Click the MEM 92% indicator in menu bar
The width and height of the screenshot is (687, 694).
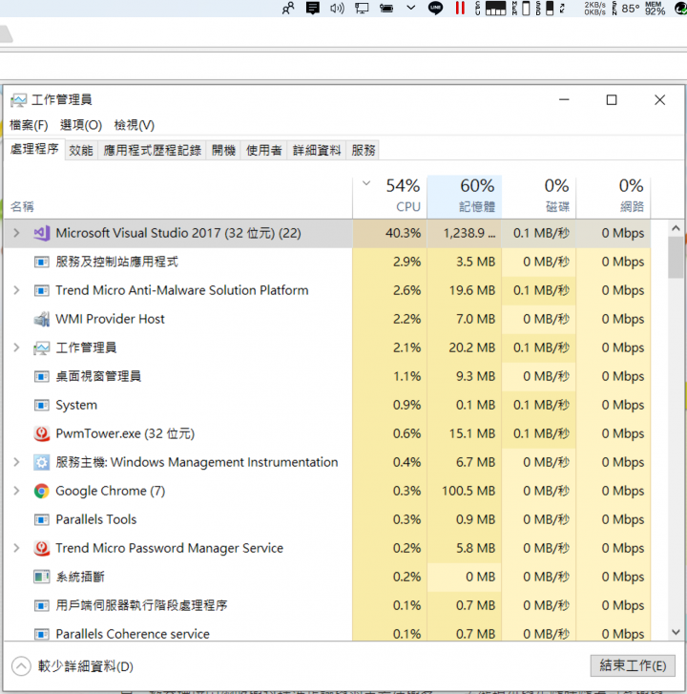coord(655,8)
